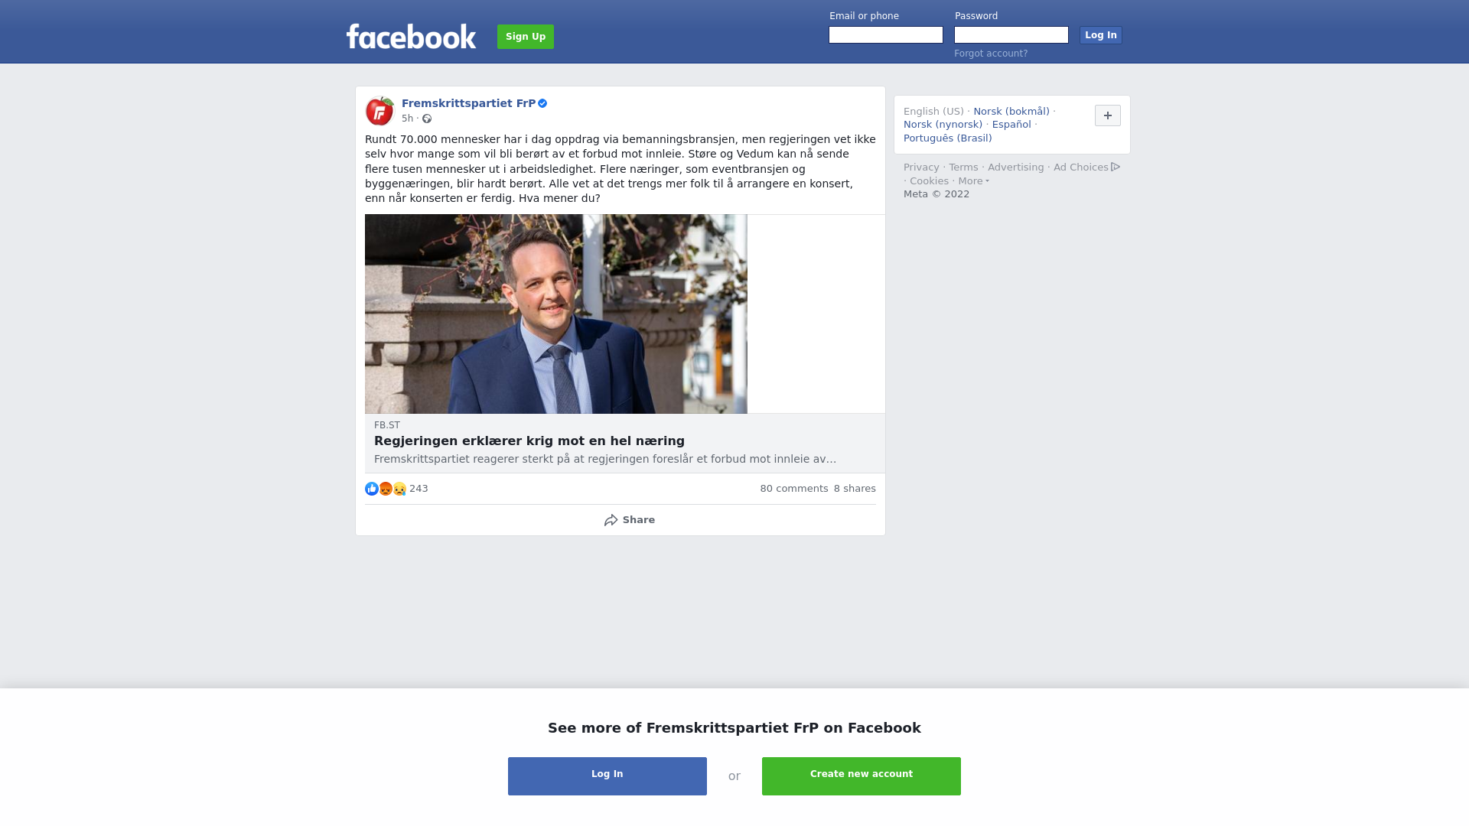Open the Fremskrittspartiet apple profile picture

pos(379,111)
